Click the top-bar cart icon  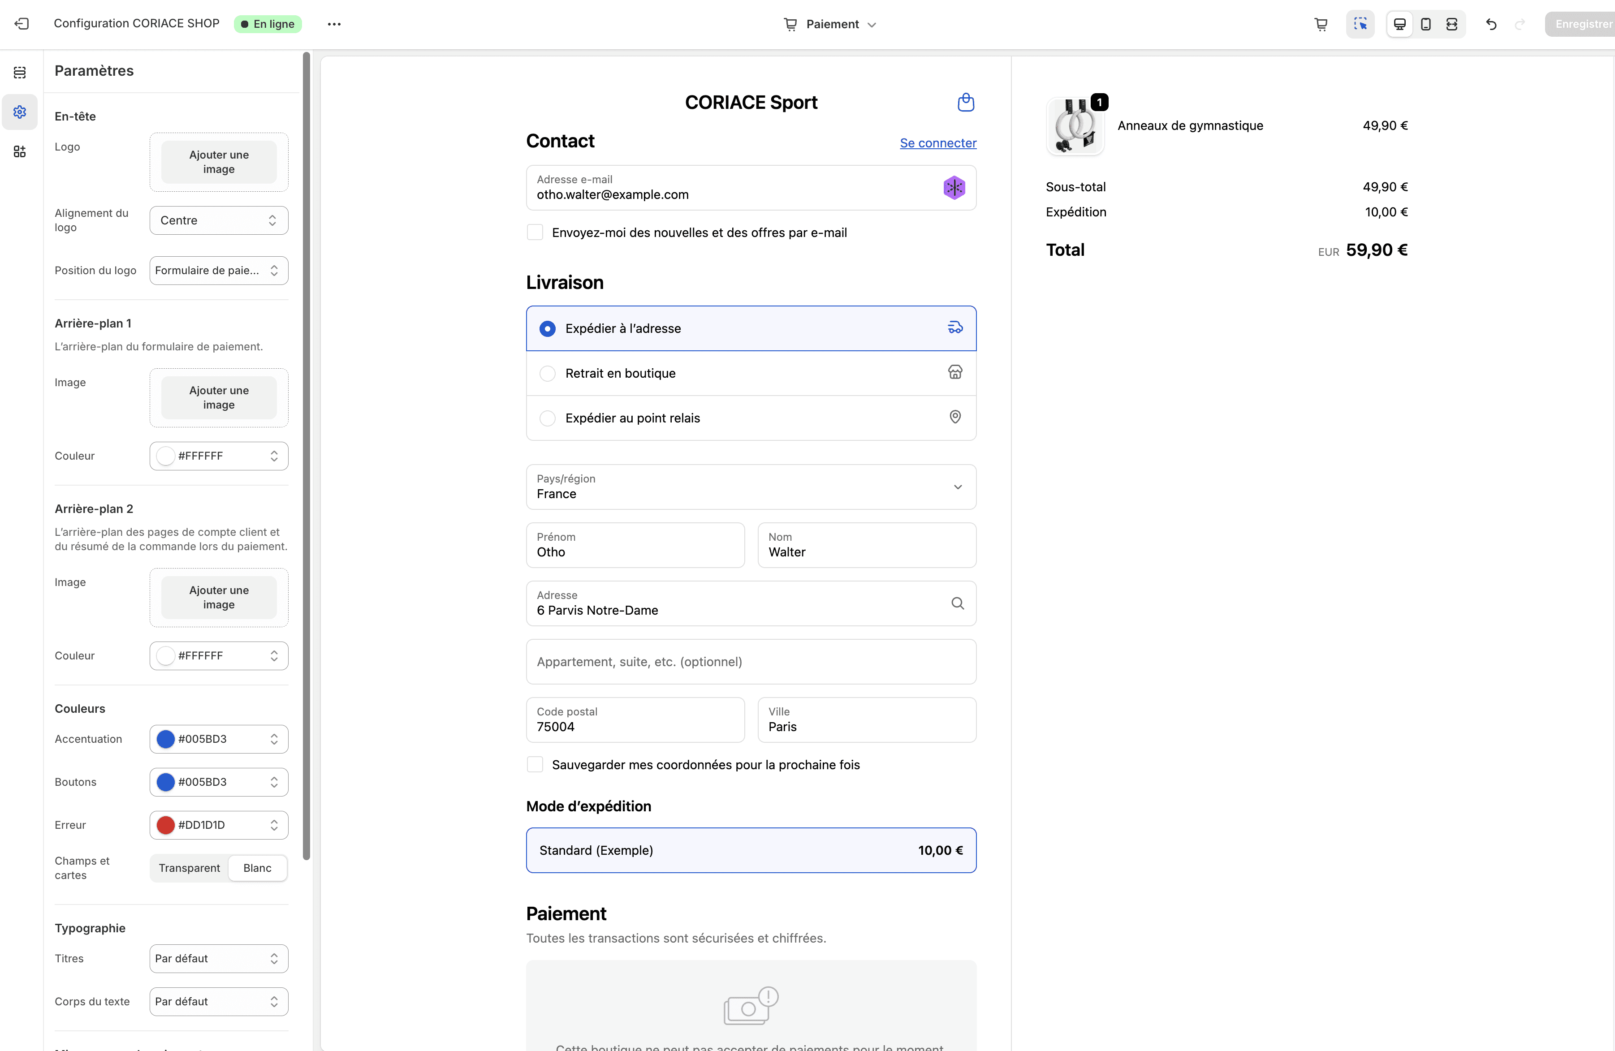pyautogui.click(x=1321, y=24)
